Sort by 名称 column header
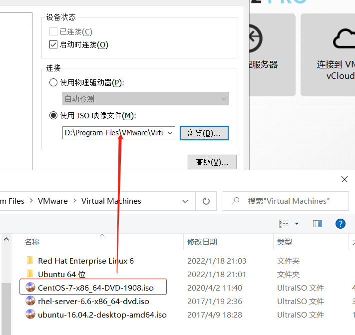355x335 pixels. click(x=32, y=242)
